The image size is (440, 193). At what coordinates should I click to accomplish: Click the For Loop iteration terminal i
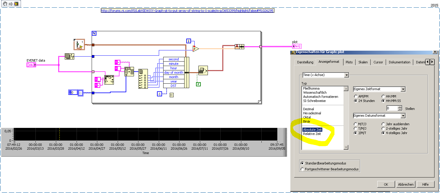click(x=189, y=41)
